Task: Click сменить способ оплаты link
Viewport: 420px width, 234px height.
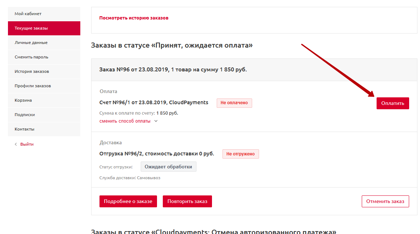Action: pos(125,121)
